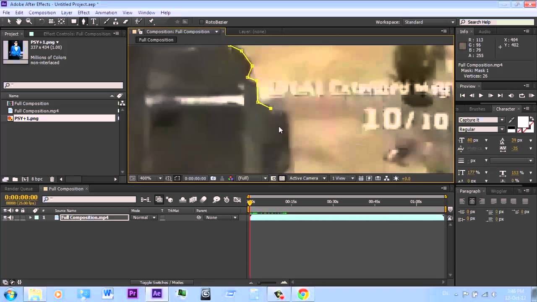
Task: Switch to the Render Queue tab
Action: [x=18, y=189]
